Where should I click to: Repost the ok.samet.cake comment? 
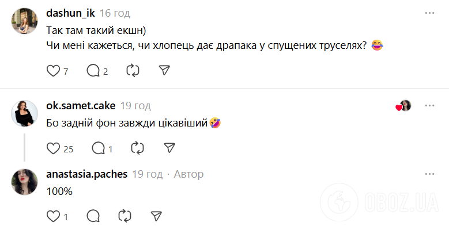[x=137, y=148]
